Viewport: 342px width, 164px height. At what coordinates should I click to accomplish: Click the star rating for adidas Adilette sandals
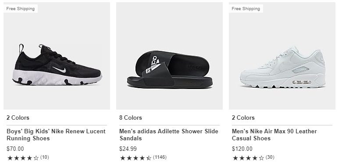coord(135,158)
